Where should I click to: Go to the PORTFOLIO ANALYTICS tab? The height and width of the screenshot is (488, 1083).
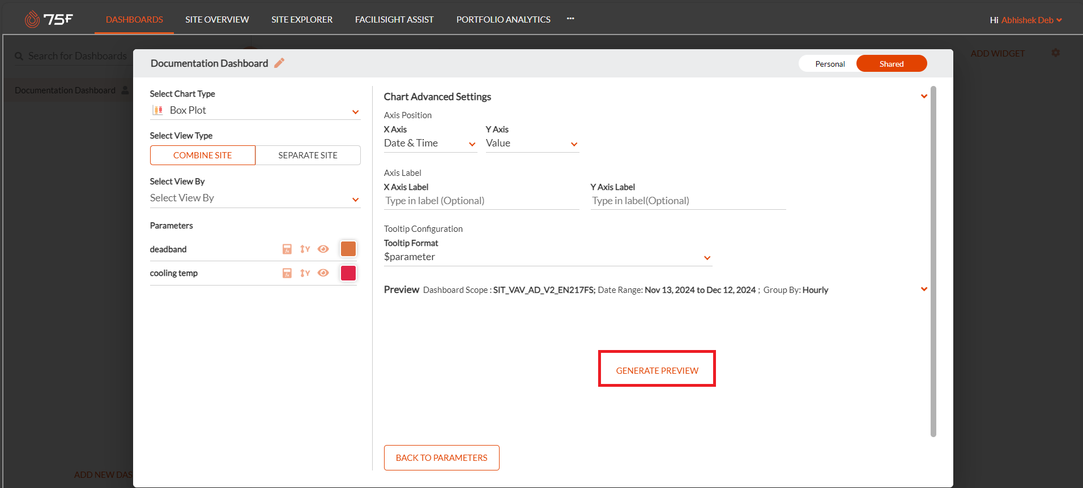coord(504,19)
